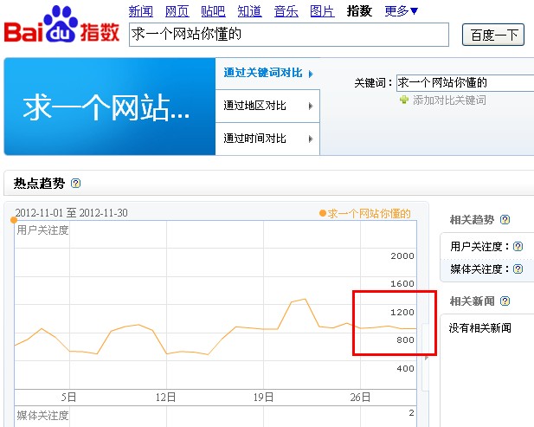Click help icon beside 相关新闻 heading
The image size is (534, 427).
pos(505,301)
